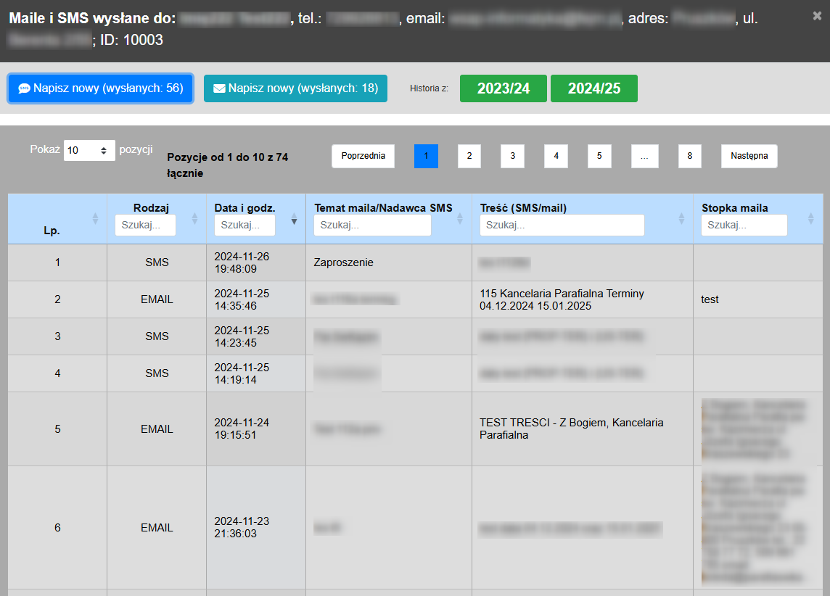
Task: Click the Poprzednia page button
Action: [363, 156]
